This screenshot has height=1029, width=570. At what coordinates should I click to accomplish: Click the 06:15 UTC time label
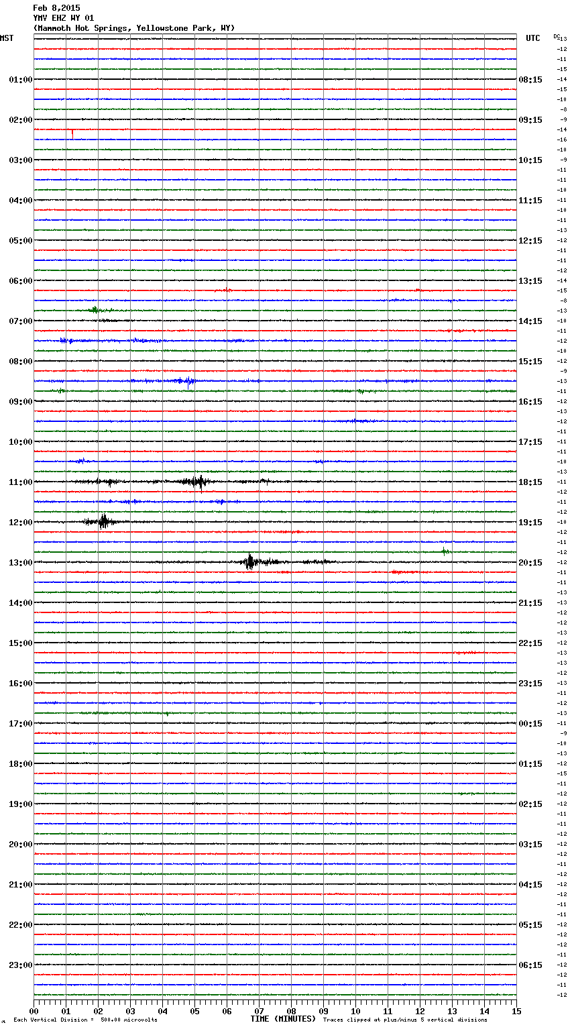[x=530, y=965]
